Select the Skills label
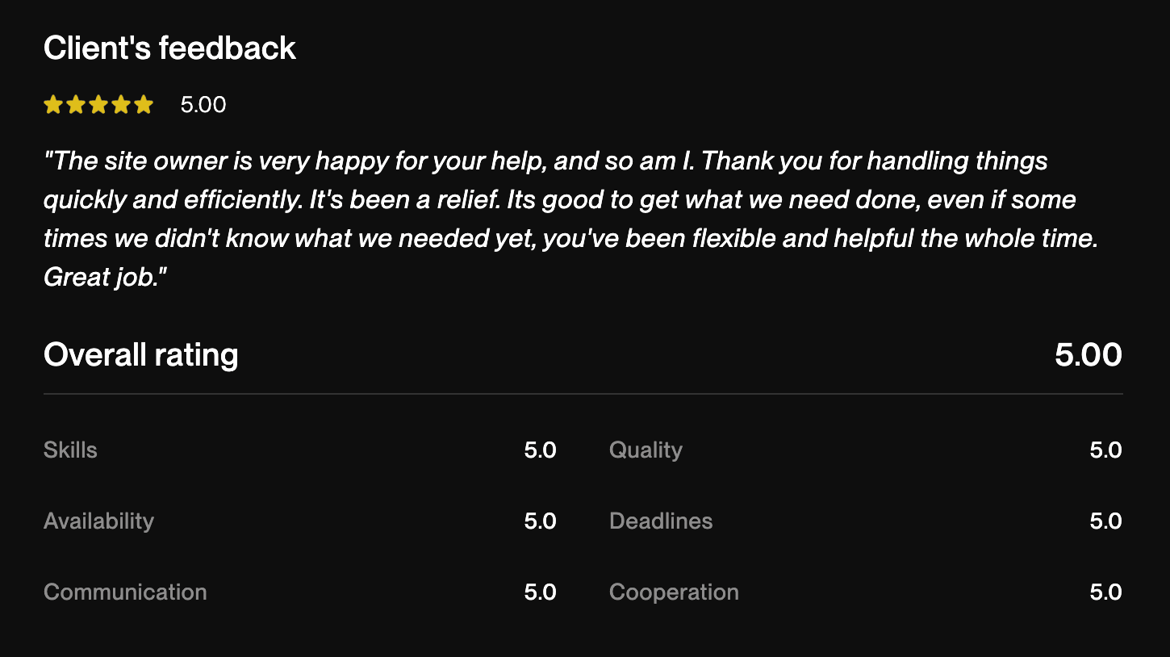 pyautogui.click(x=70, y=450)
